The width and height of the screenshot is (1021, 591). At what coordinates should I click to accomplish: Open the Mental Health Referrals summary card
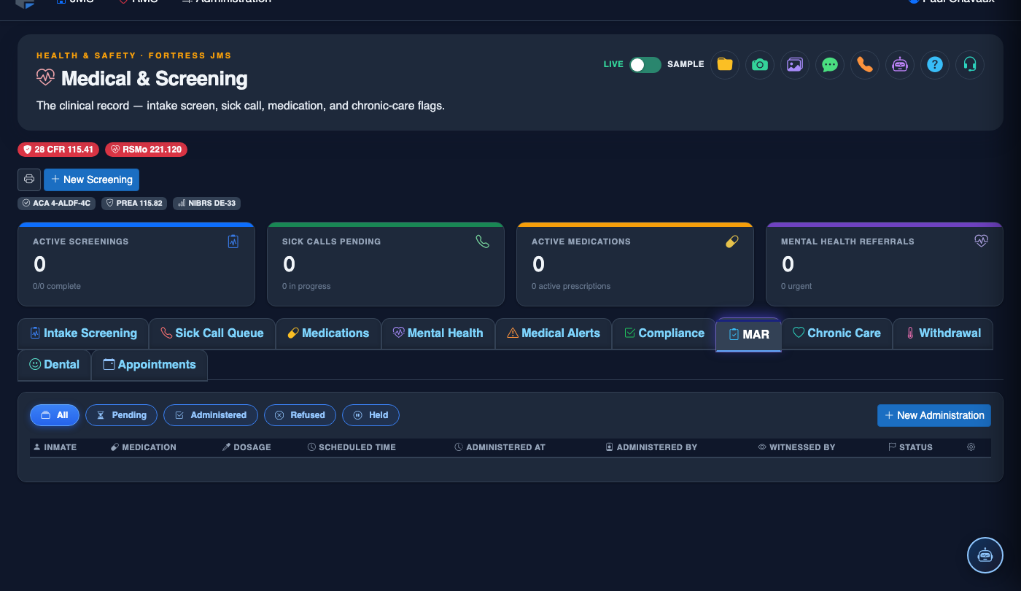click(x=885, y=264)
